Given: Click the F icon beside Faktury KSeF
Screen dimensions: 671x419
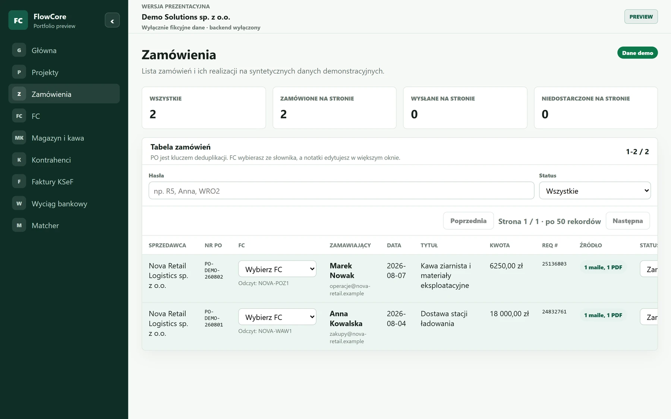Looking at the screenshot, I should pyautogui.click(x=19, y=181).
